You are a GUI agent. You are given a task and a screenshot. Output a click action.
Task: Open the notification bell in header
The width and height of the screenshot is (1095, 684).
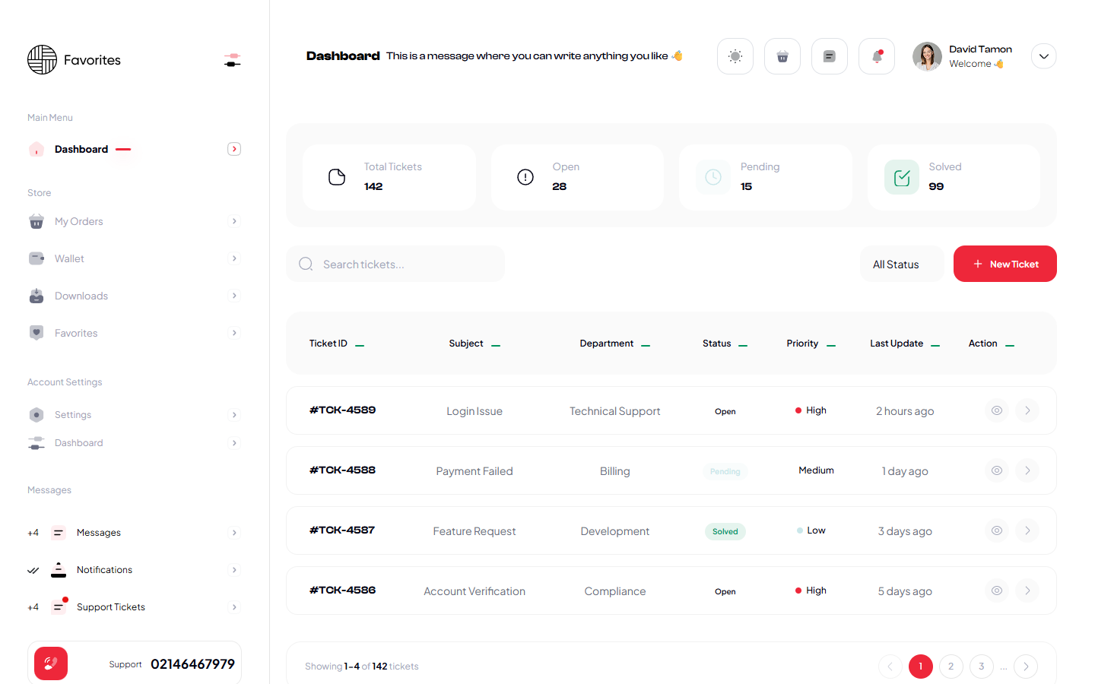coord(876,56)
